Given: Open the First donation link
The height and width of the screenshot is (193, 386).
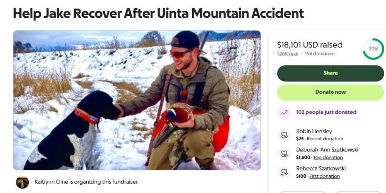Looking at the screenshot, I should (x=325, y=176).
